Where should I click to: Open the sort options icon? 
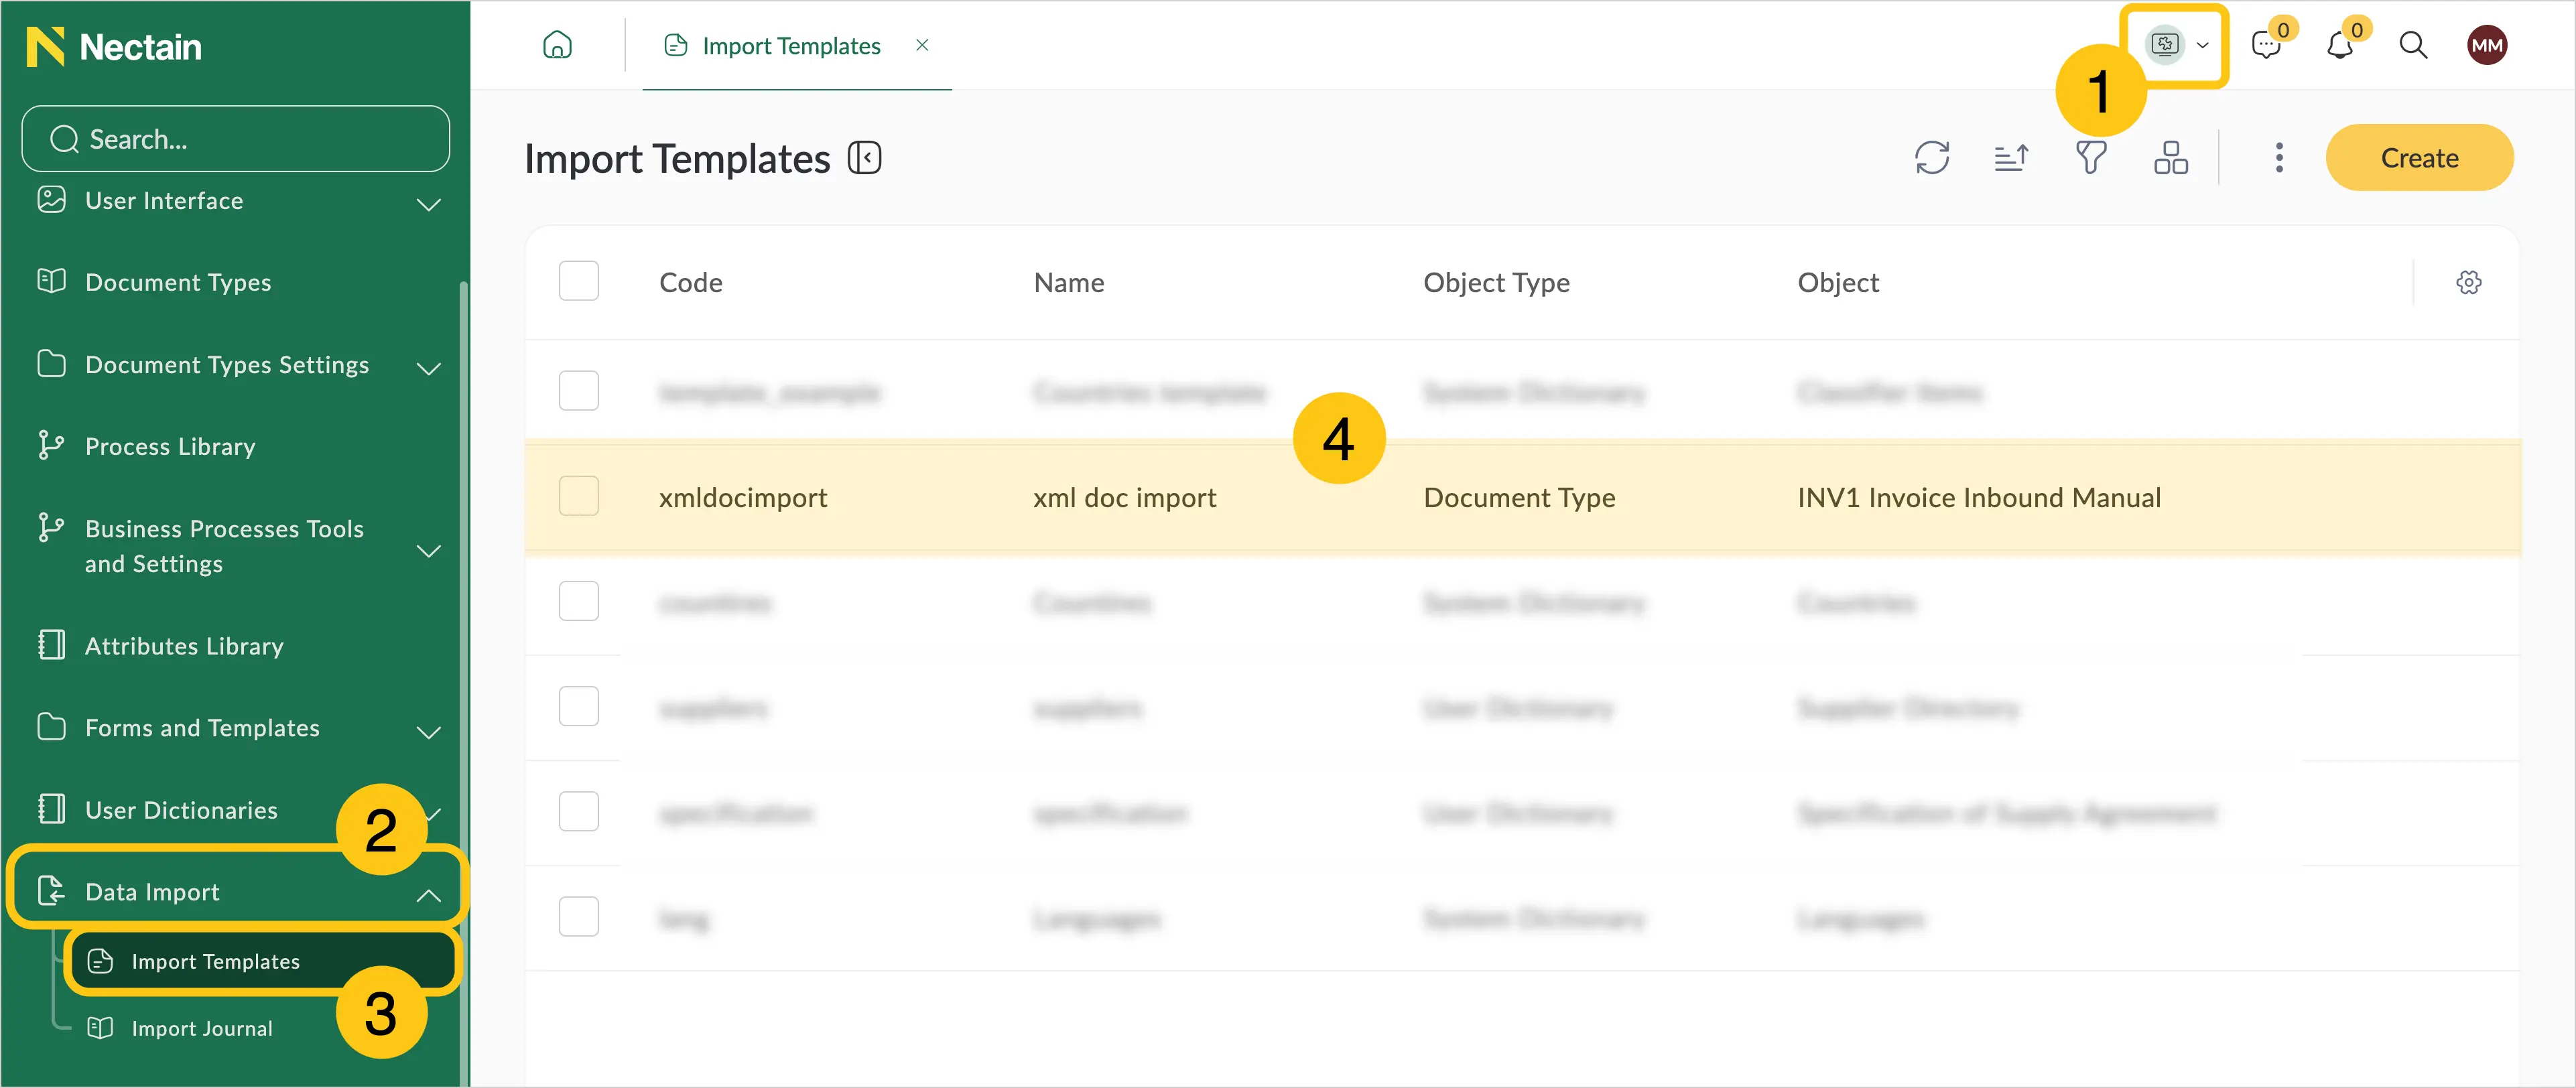(x=2011, y=158)
